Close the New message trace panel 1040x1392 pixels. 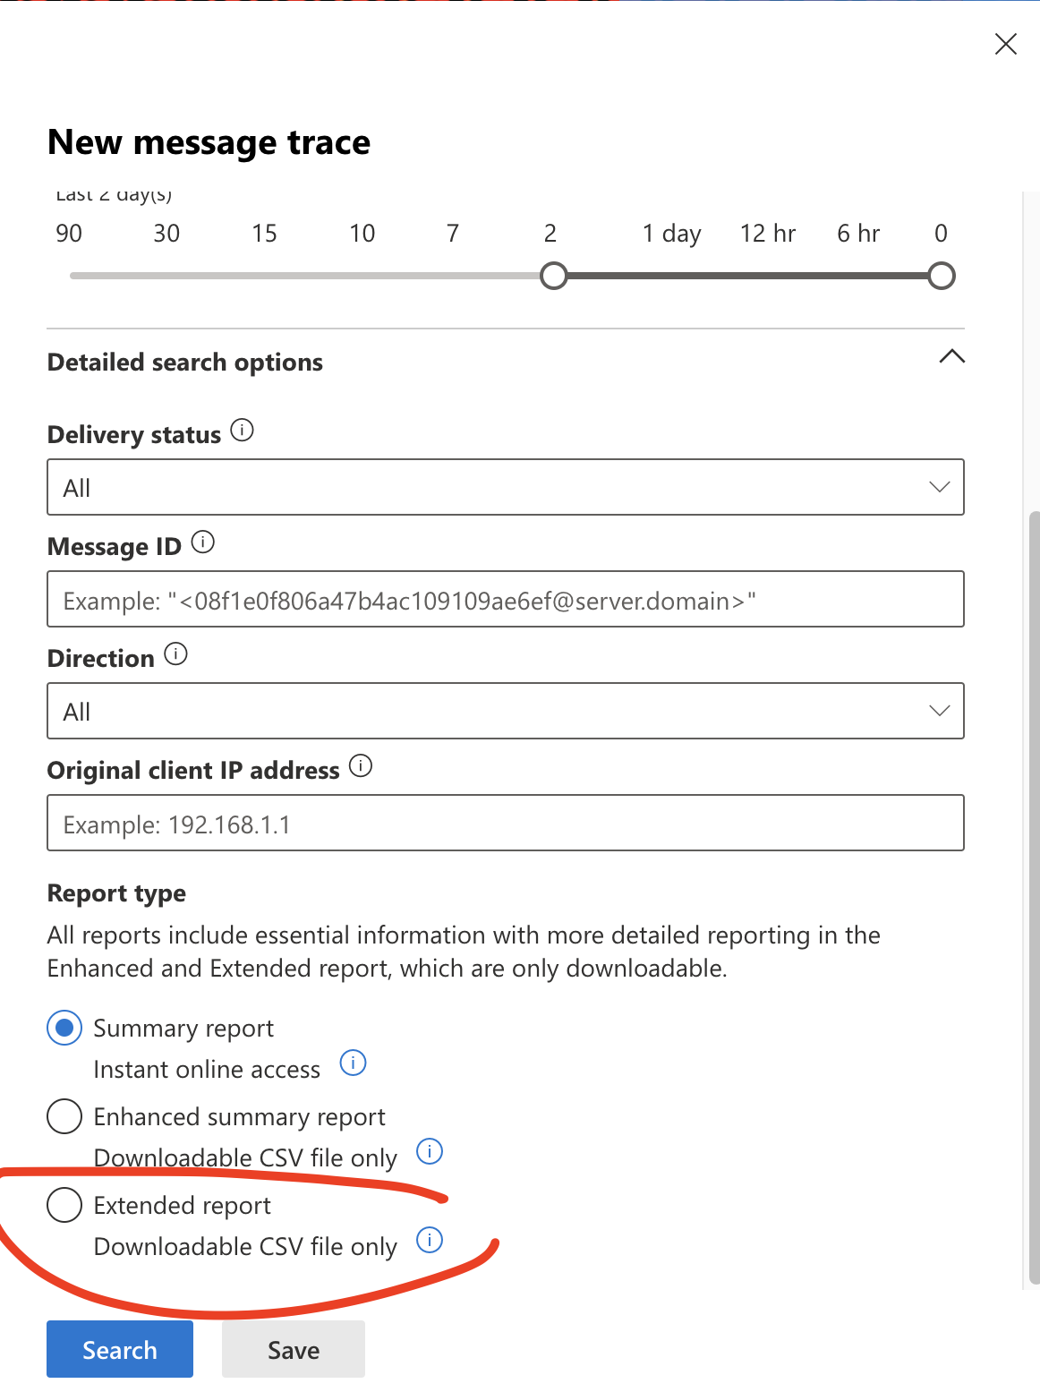(x=1005, y=44)
